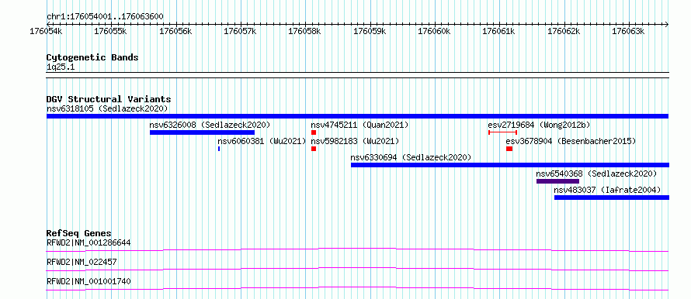Screen dimensions: 691x299
Task: Click the RefSeq Genes track title
Action: pyautogui.click(x=79, y=233)
